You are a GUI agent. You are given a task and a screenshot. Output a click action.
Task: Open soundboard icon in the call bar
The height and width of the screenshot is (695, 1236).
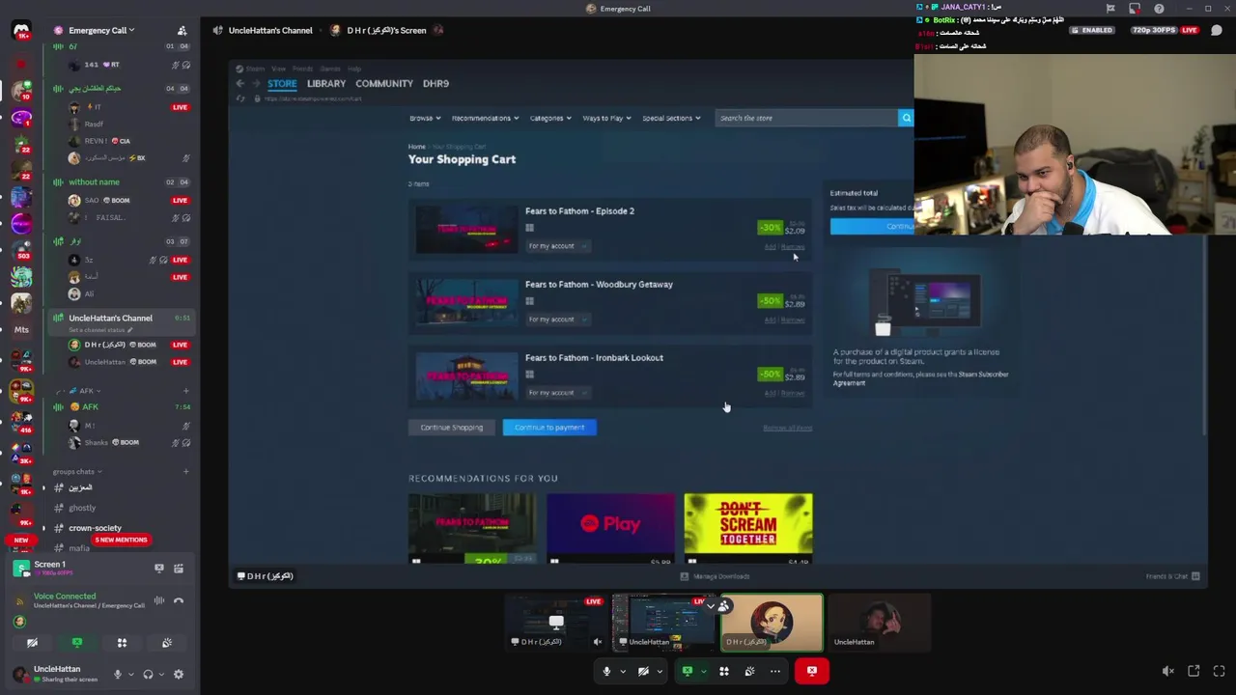coord(749,671)
